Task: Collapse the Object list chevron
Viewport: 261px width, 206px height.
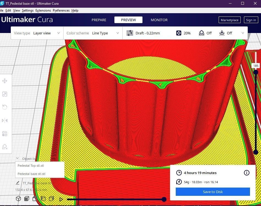Action: pyautogui.click(x=17, y=158)
